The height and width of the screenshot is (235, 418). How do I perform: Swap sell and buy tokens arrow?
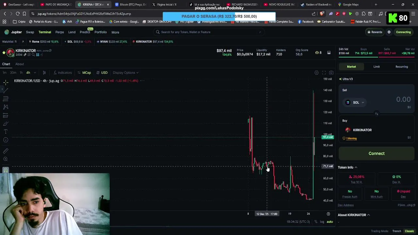point(377,114)
